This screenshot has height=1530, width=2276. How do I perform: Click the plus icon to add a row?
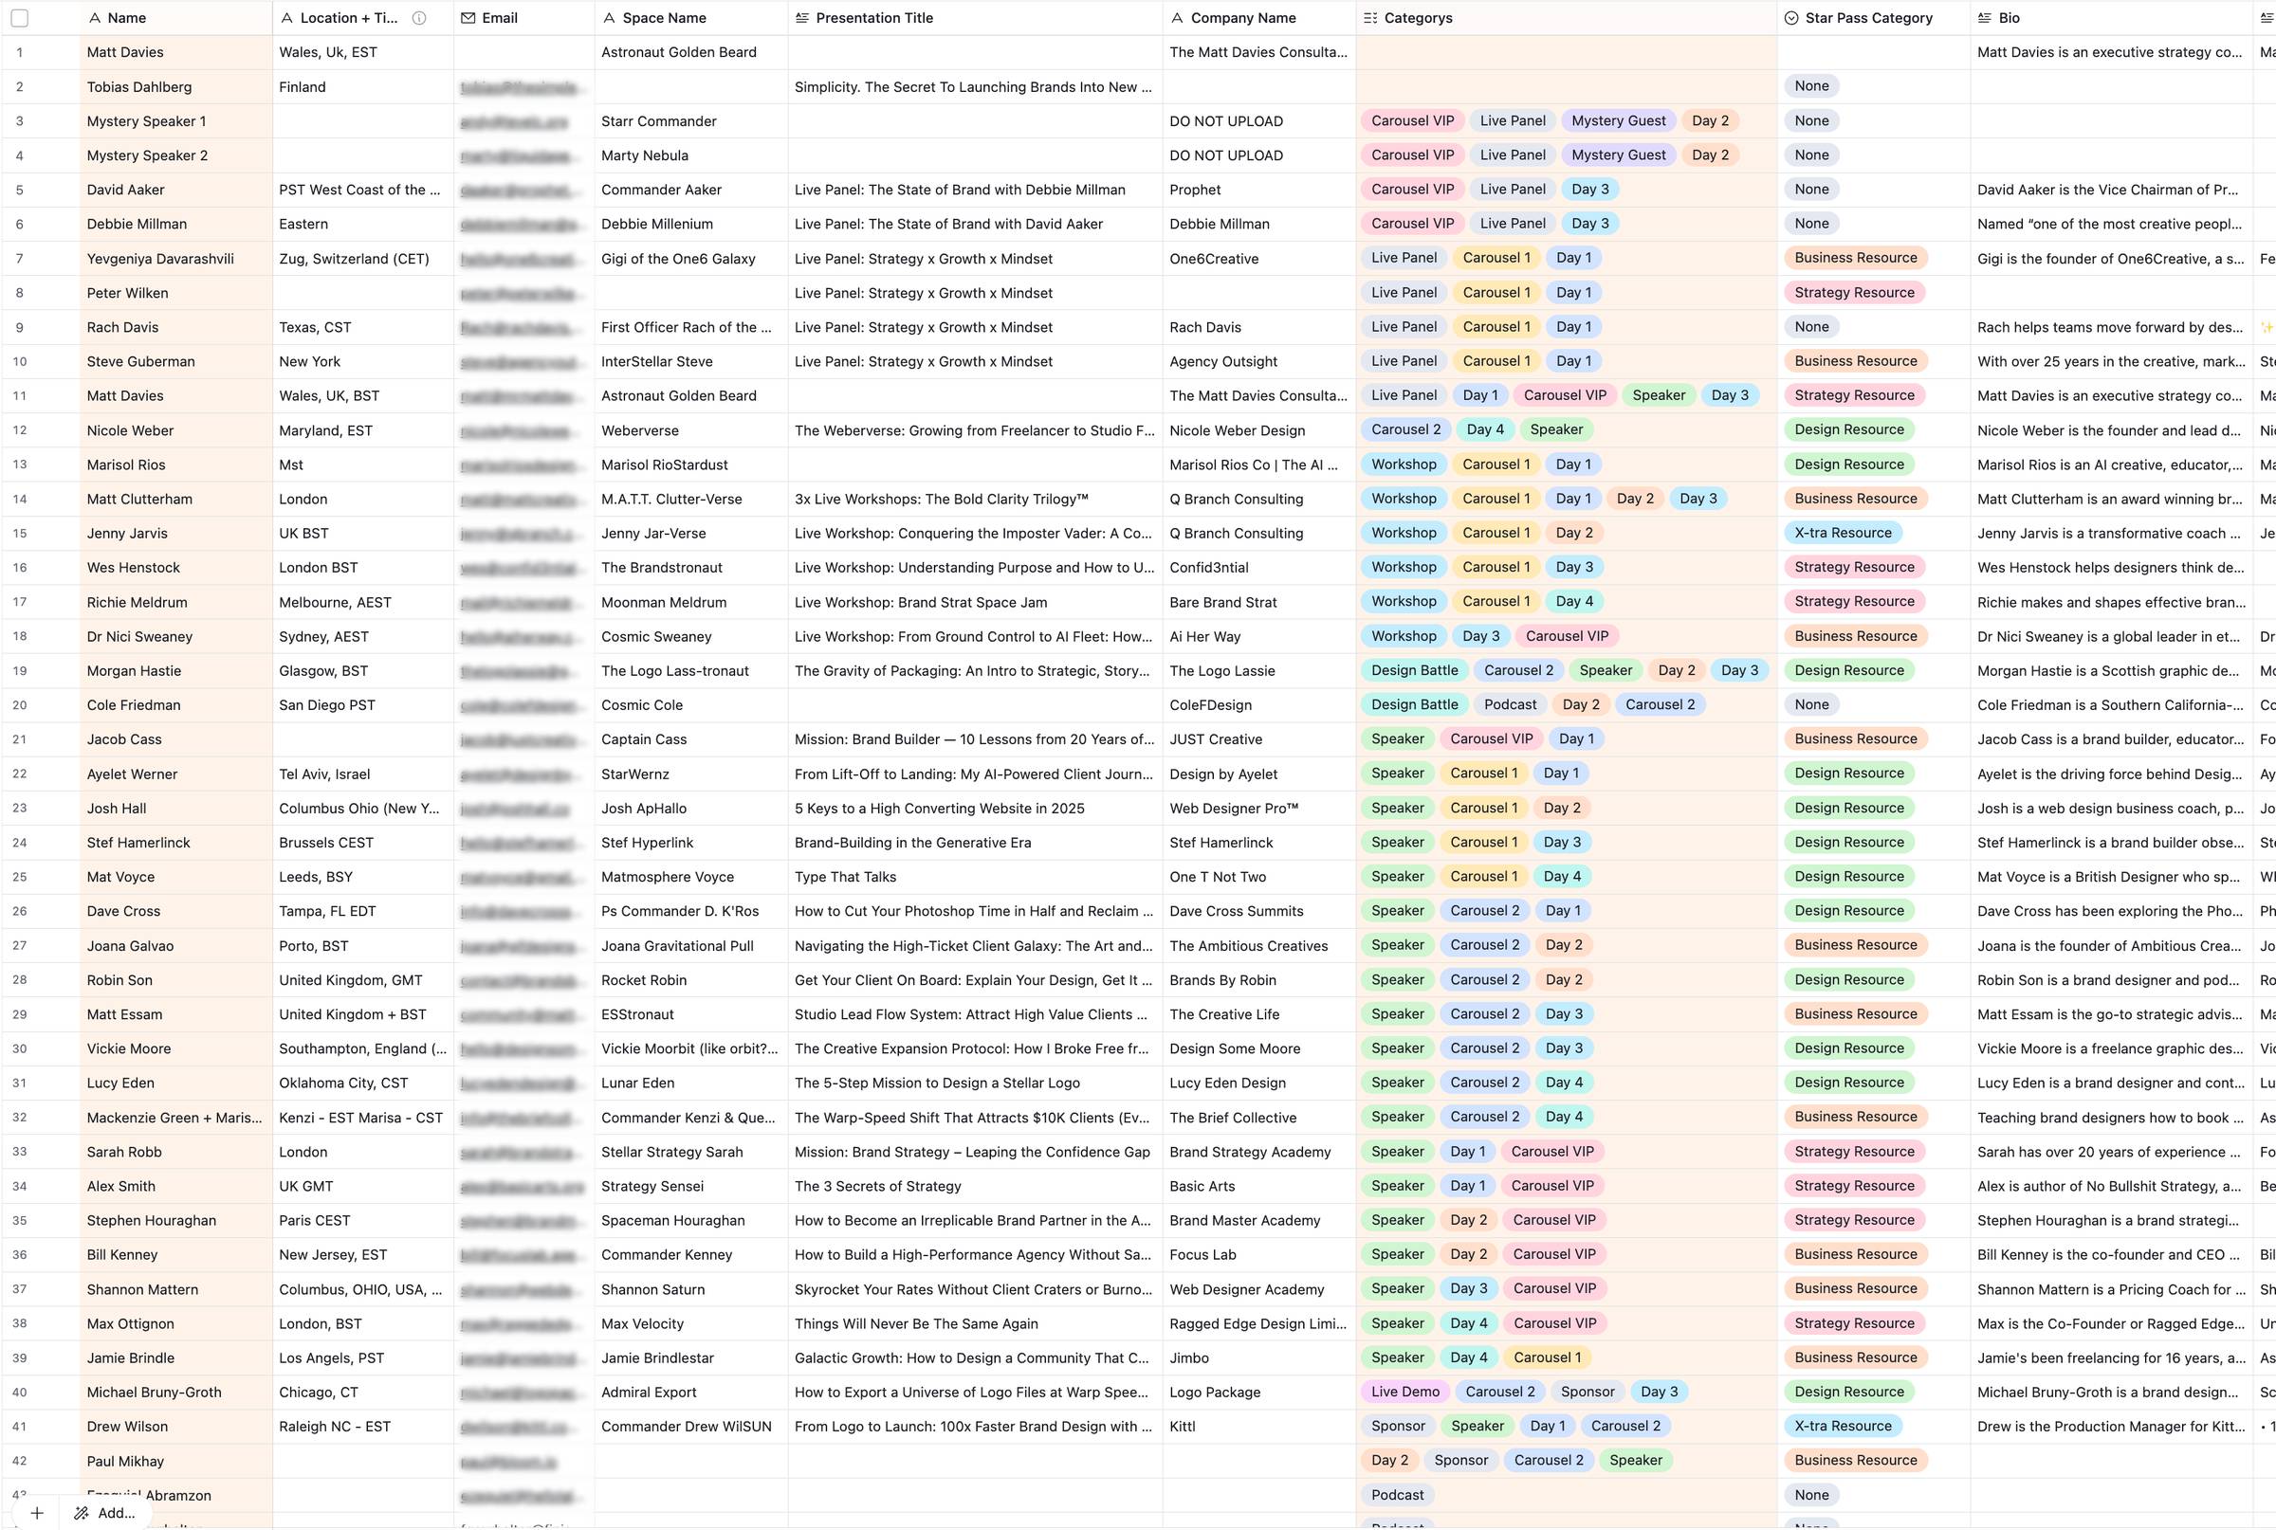coord(37,1514)
